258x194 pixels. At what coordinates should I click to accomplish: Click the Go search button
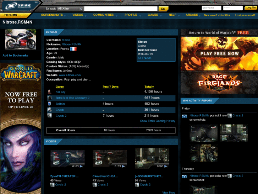coord(163,9)
